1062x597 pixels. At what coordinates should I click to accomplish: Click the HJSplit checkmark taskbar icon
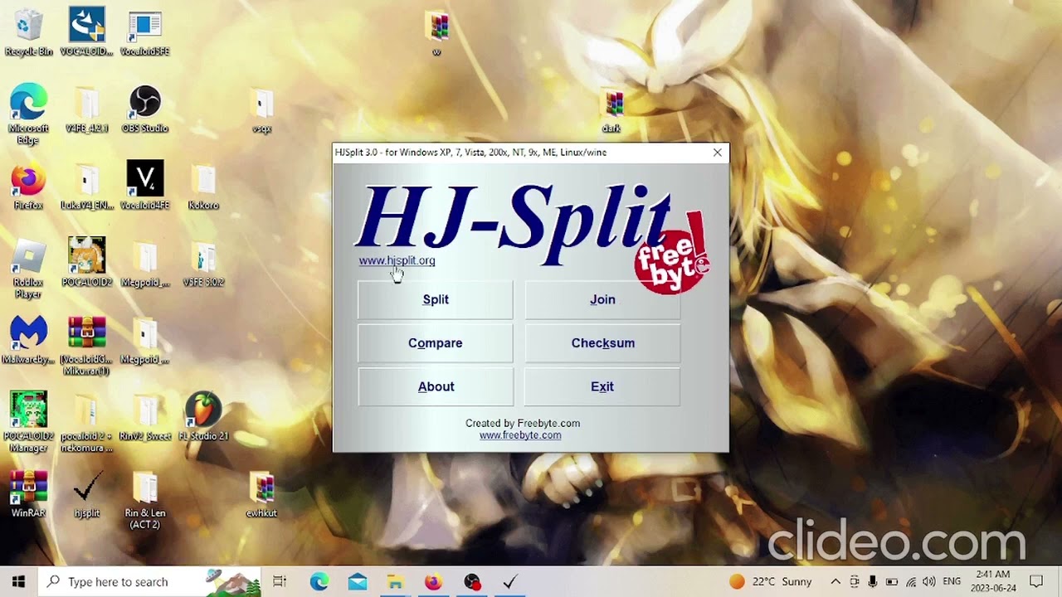pos(510,582)
